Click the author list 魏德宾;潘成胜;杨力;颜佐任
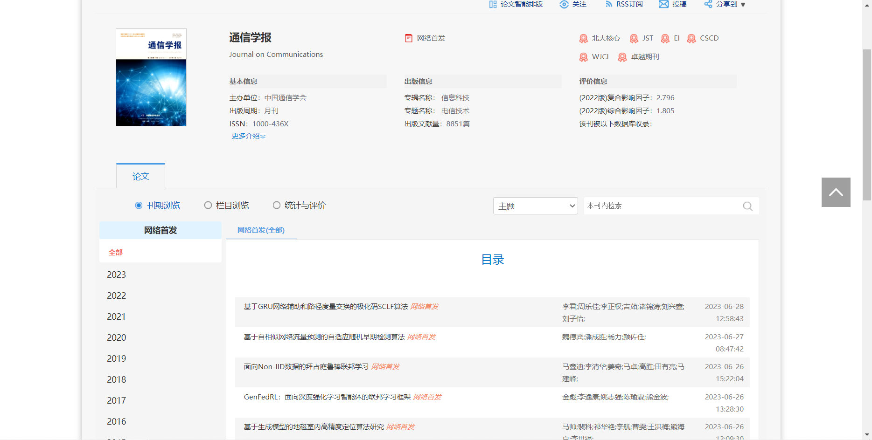The image size is (872, 440). [604, 337]
